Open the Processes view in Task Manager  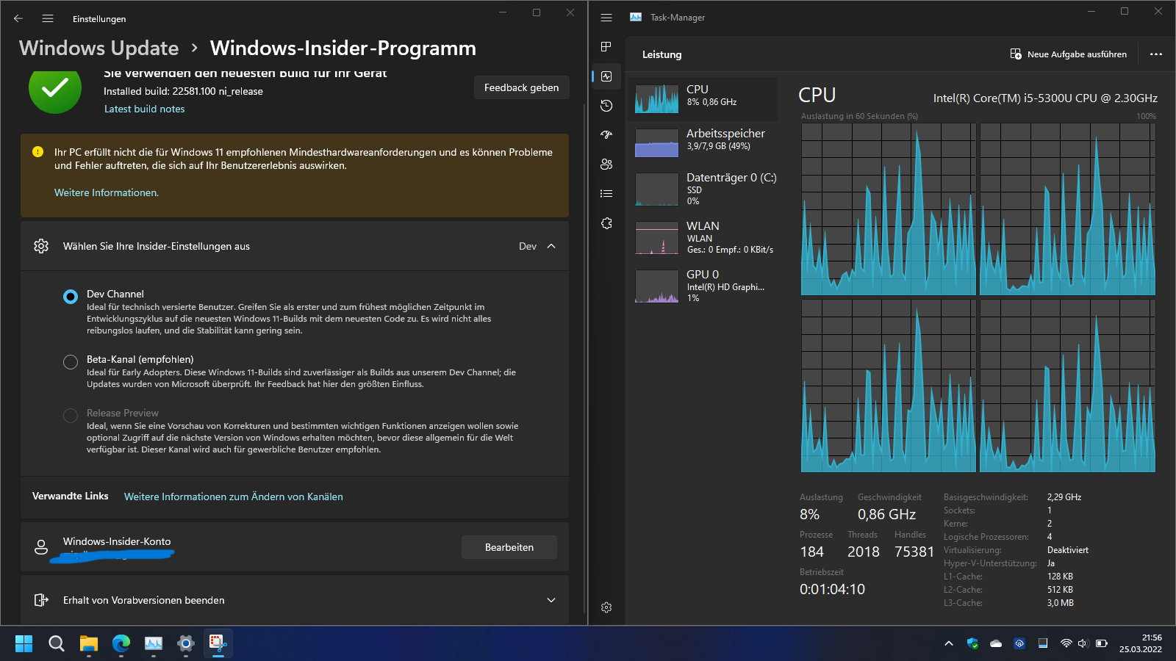pos(606,46)
